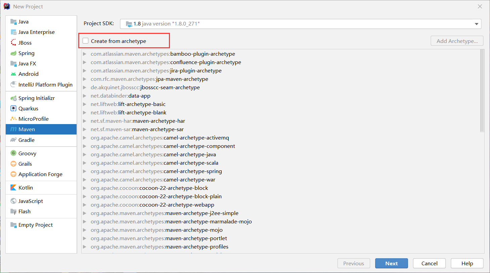Select camel-archetype-scala row
The image size is (490, 273).
pos(281,163)
